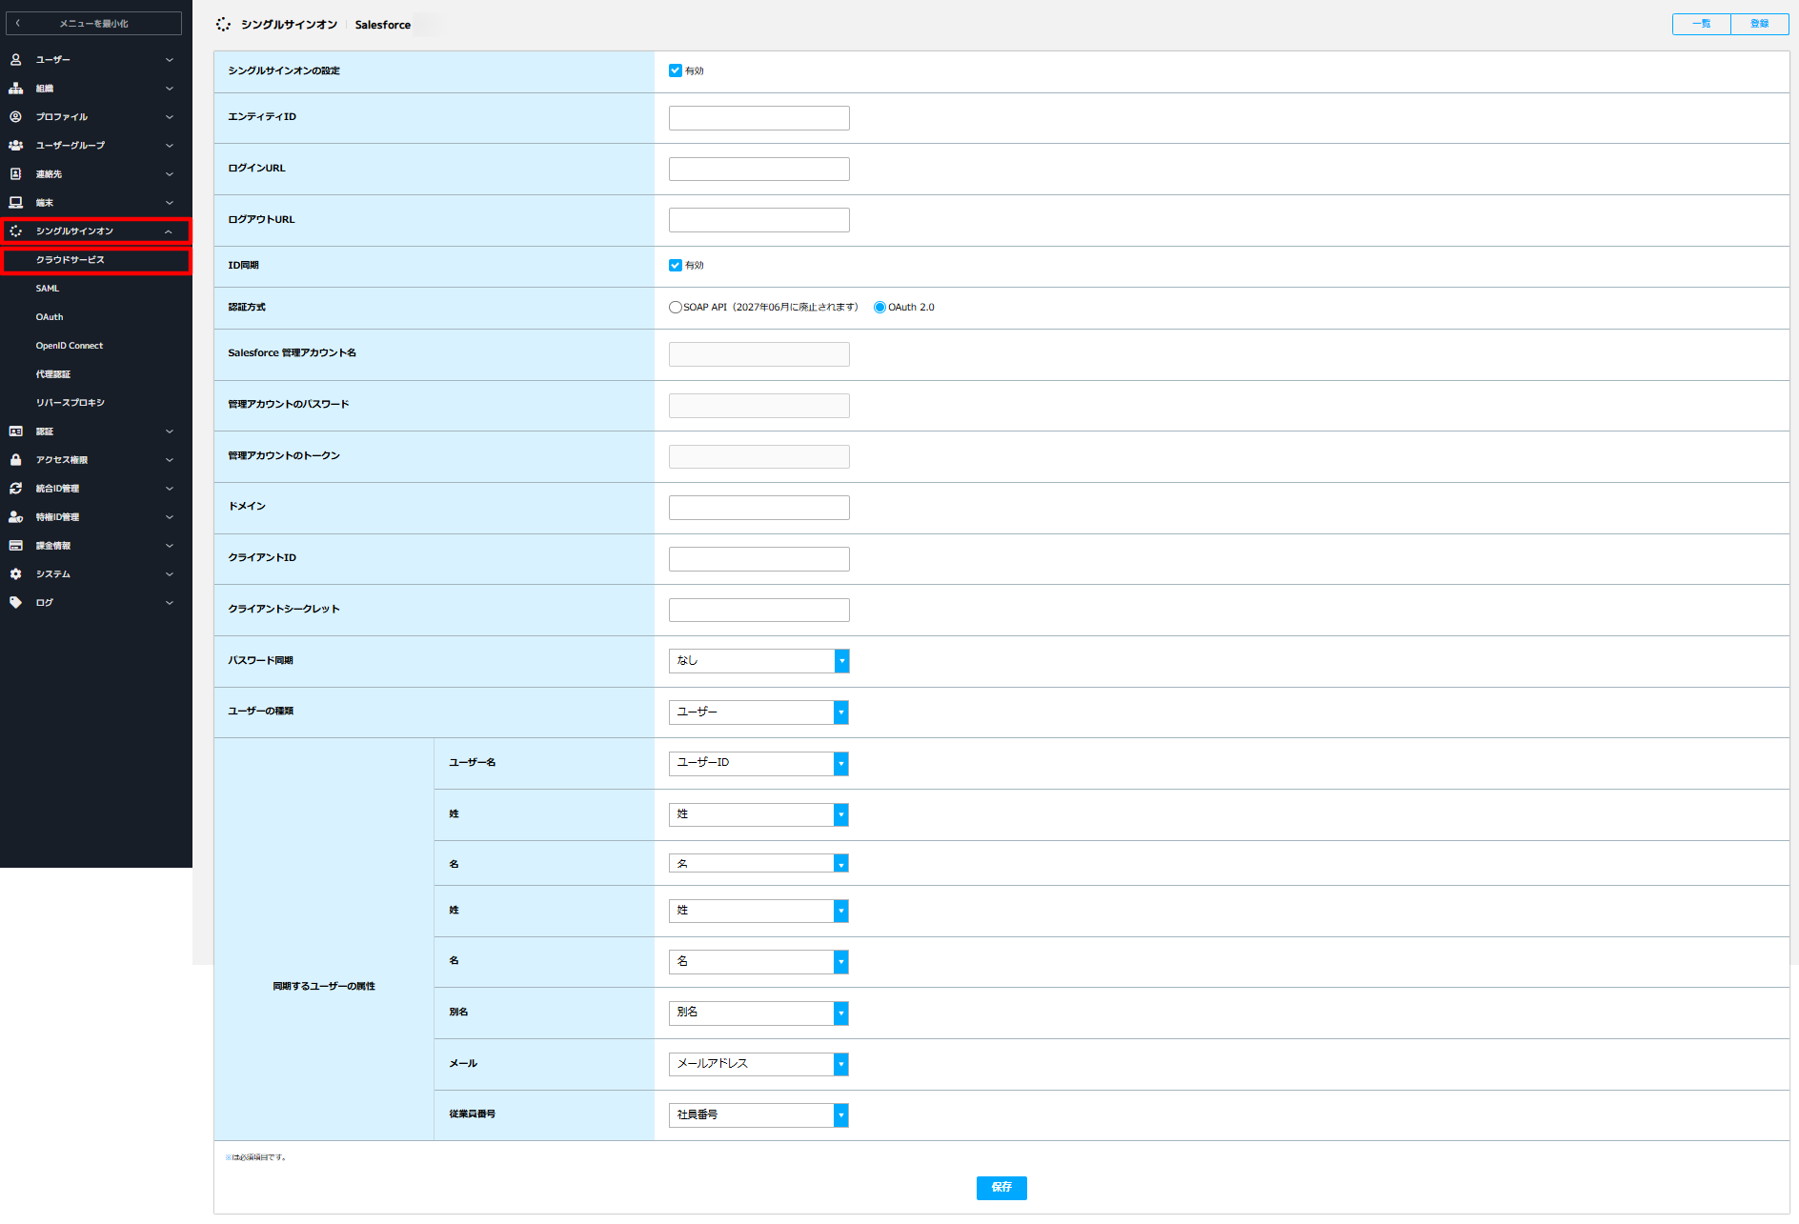Image resolution: width=1799 pixels, height=1224 pixels.
Task: Open the 従業員番号 attribute dropdown
Action: point(759,1115)
